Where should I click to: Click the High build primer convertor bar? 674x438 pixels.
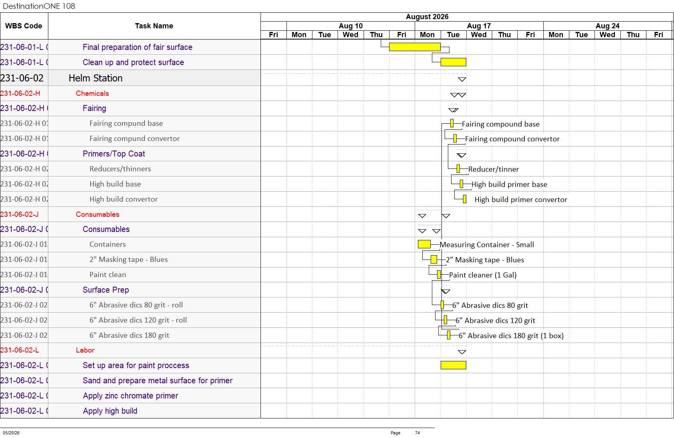point(465,199)
